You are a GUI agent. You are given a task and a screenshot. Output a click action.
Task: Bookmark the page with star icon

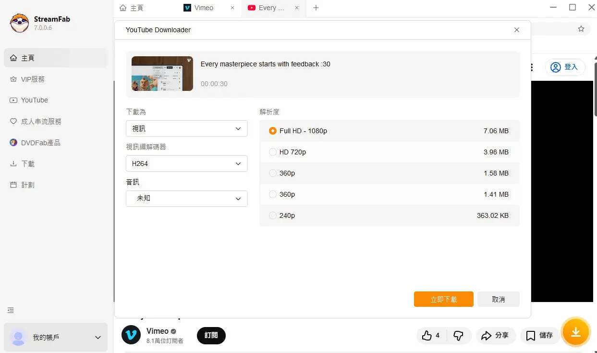coord(581,29)
